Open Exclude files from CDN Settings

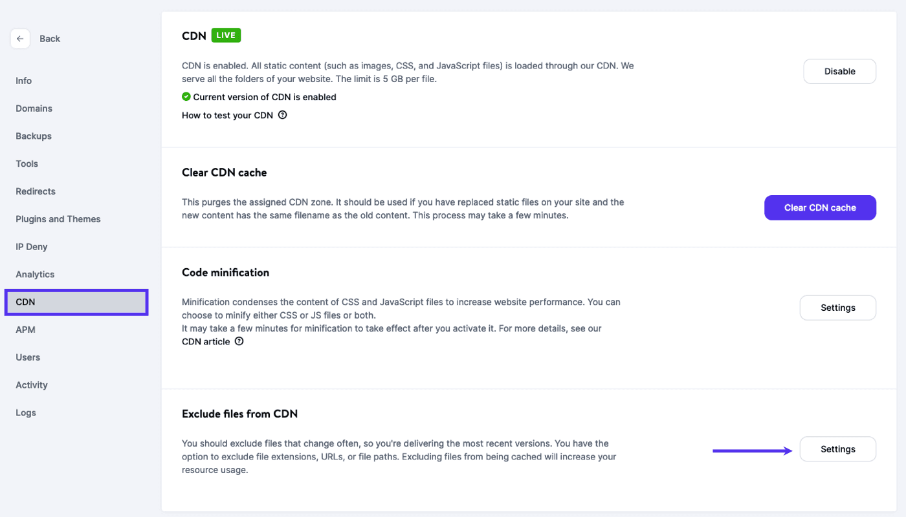pyautogui.click(x=837, y=448)
